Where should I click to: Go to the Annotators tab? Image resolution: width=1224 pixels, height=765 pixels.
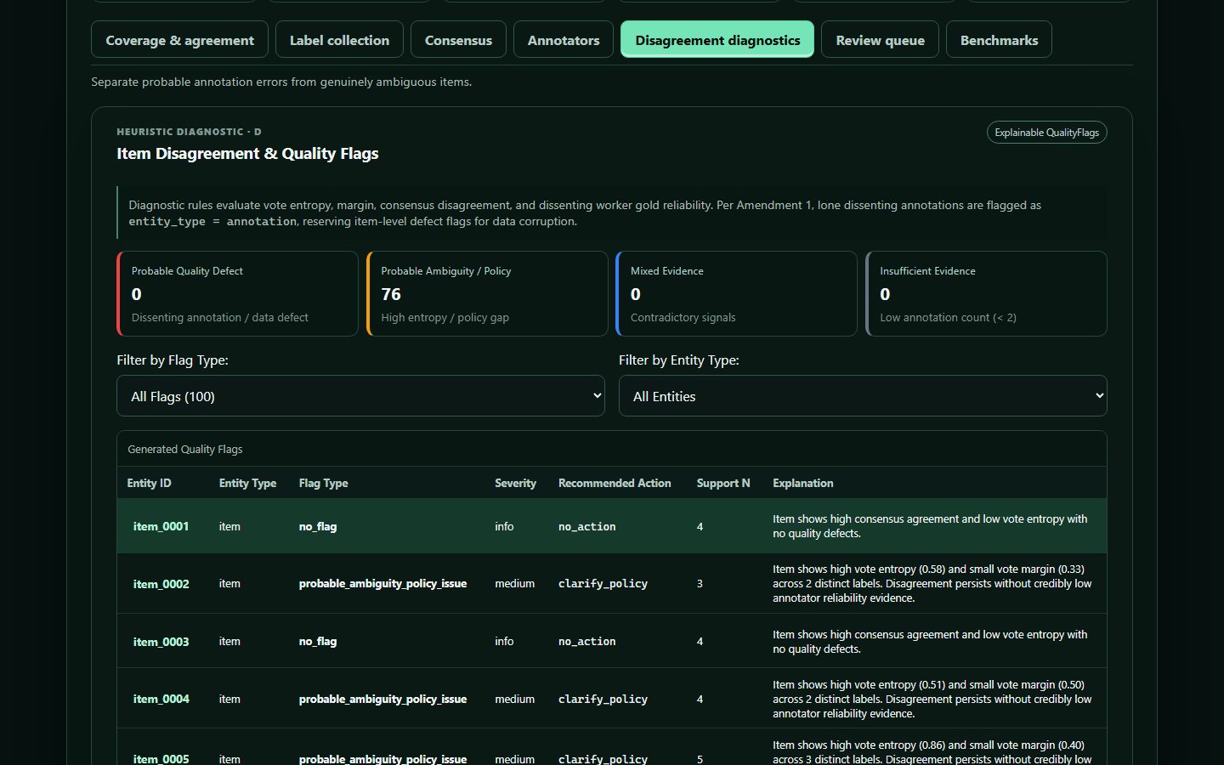(564, 40)
